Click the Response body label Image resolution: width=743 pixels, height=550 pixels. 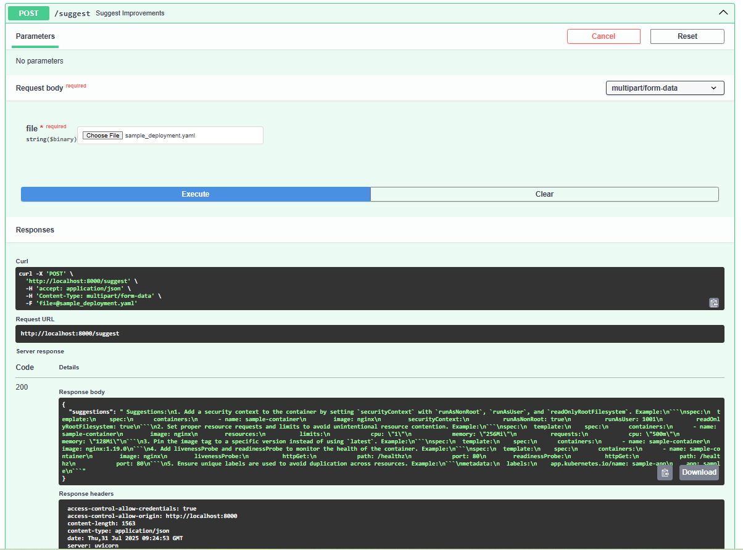82,392
